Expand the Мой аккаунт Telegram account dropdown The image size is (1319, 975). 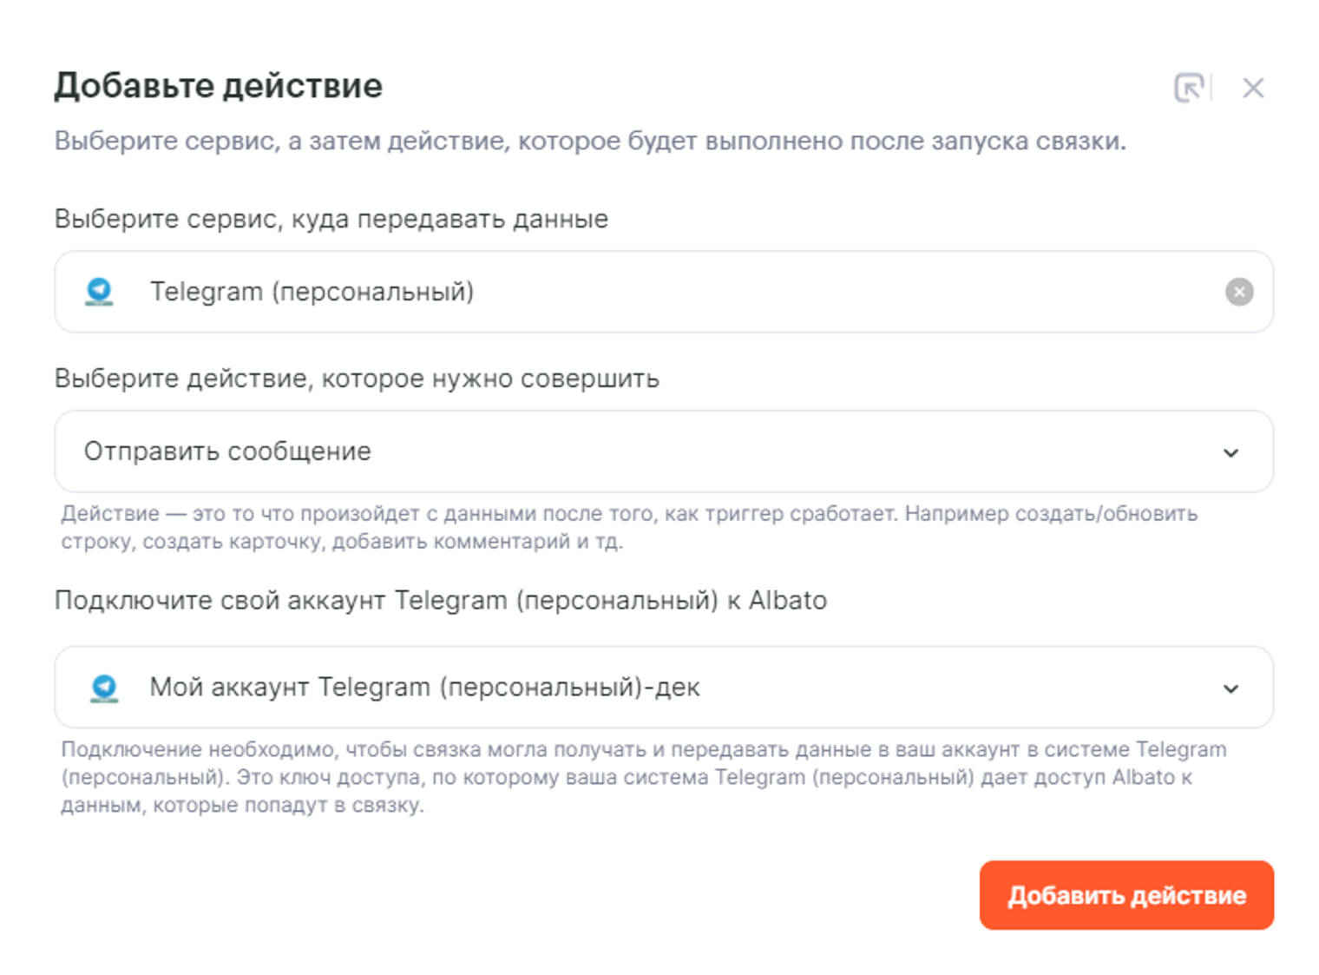[607, 688]
